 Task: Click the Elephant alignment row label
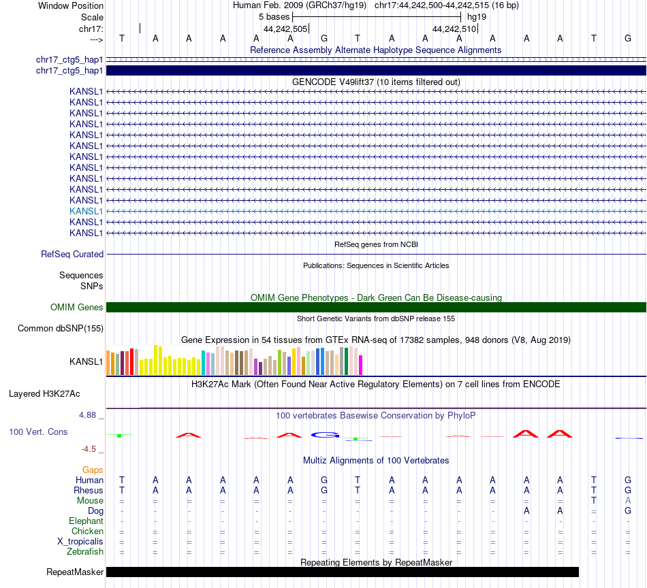tap(86, 521)
